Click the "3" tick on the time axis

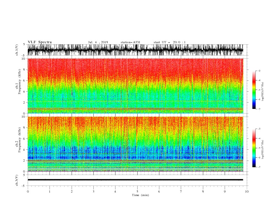94,191
